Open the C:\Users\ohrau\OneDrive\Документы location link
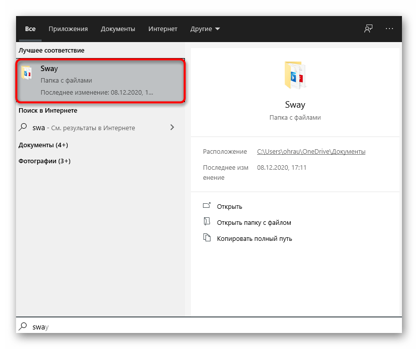This screenshot has width=418, height=349. [x=311, y=152]
